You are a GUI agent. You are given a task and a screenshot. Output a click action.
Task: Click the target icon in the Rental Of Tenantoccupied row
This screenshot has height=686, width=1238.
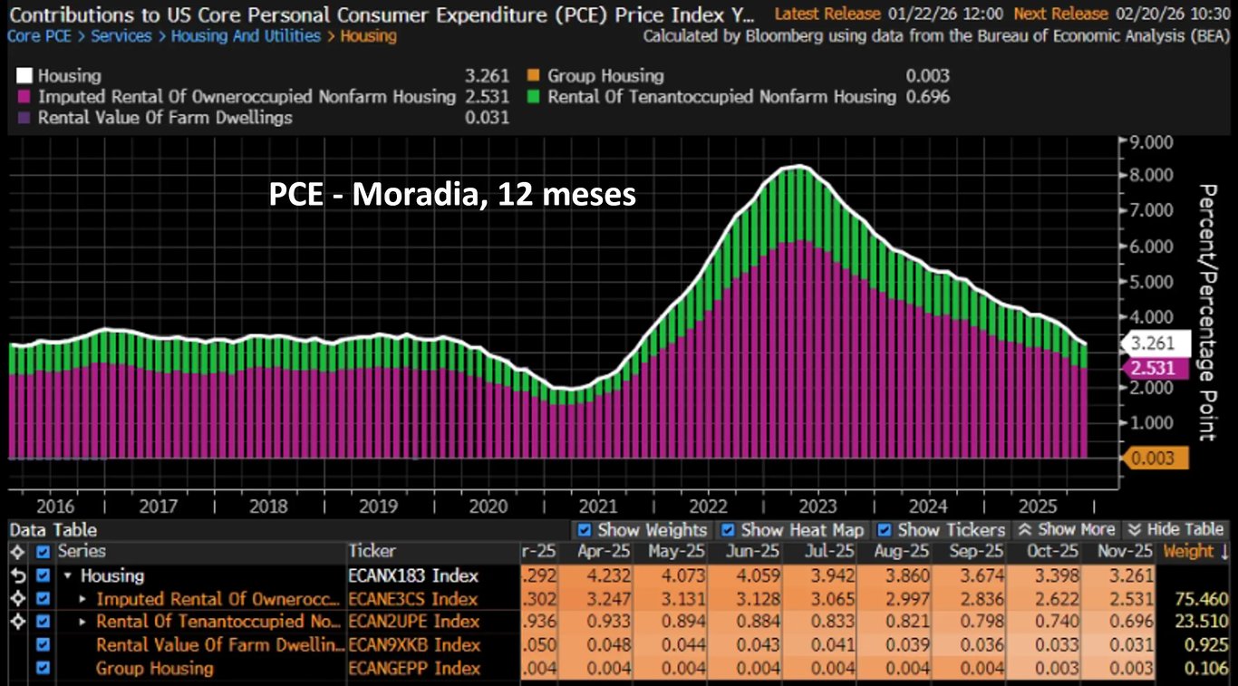click(16, 622)
